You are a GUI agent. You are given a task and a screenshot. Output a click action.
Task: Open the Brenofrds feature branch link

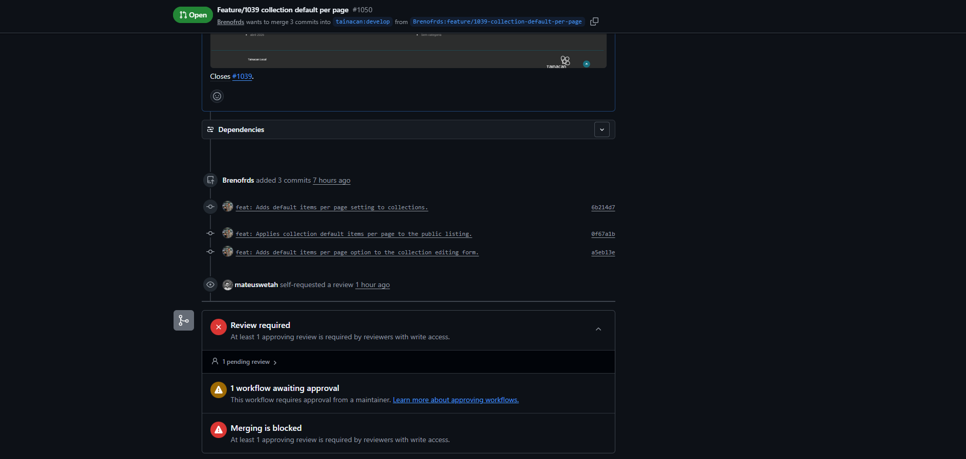click(x=497, y=21)
